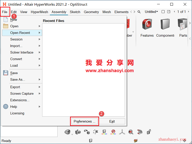Switch to the Assembly ribbon tab
192x144 pixels.
[59, 12]
